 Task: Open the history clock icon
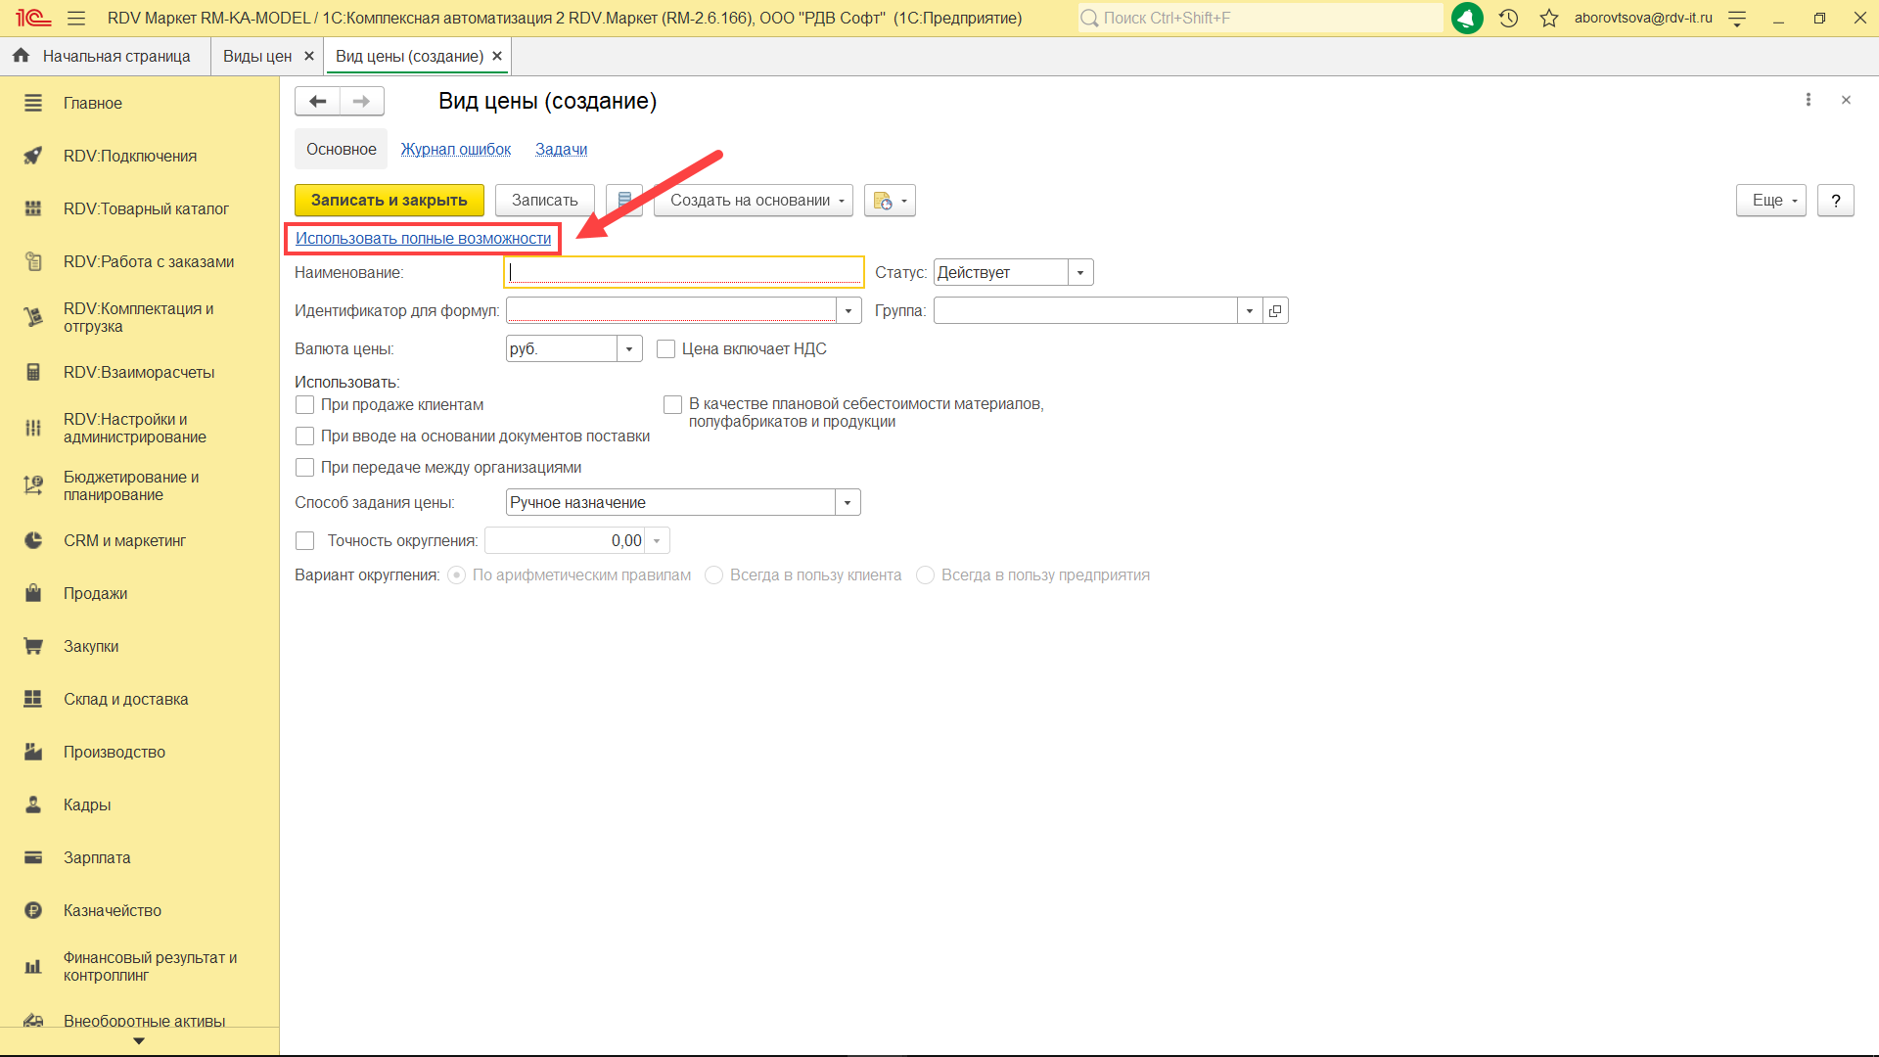click(1508, 18)
